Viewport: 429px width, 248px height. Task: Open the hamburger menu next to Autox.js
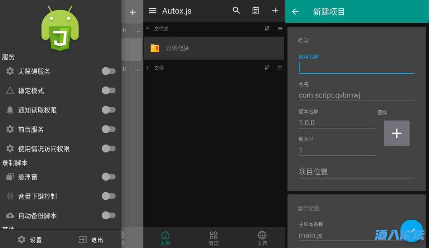click(152, 11)
